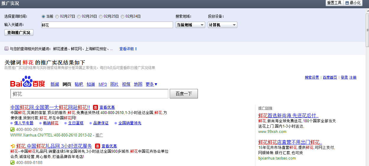Click the 推广 link after 2013-02
This screenshot has width=369, height=166.
click(99, 135)
